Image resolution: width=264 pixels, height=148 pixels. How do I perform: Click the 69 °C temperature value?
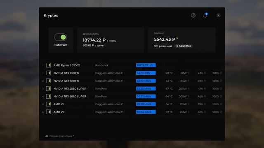[169, 73]
